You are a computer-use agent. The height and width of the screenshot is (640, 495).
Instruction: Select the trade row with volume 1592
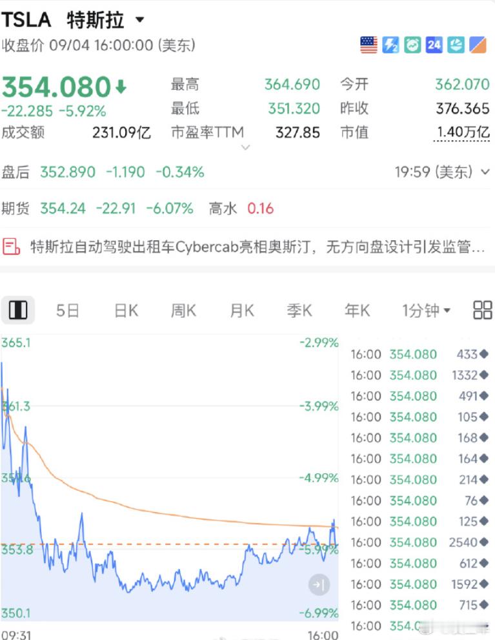point(419,584)
